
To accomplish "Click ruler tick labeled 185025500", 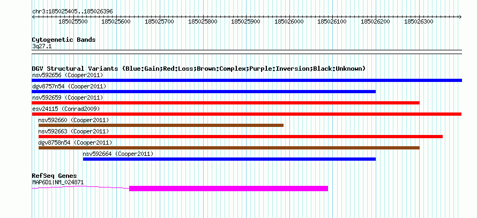I will coord(73,21).
